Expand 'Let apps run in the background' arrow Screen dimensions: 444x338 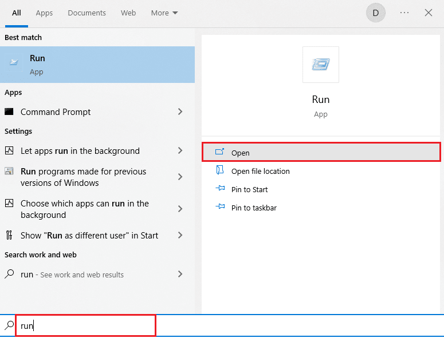(x=180, y=151)
